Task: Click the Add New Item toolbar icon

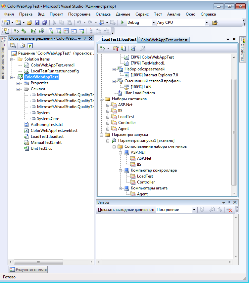Action: (18, 22)
